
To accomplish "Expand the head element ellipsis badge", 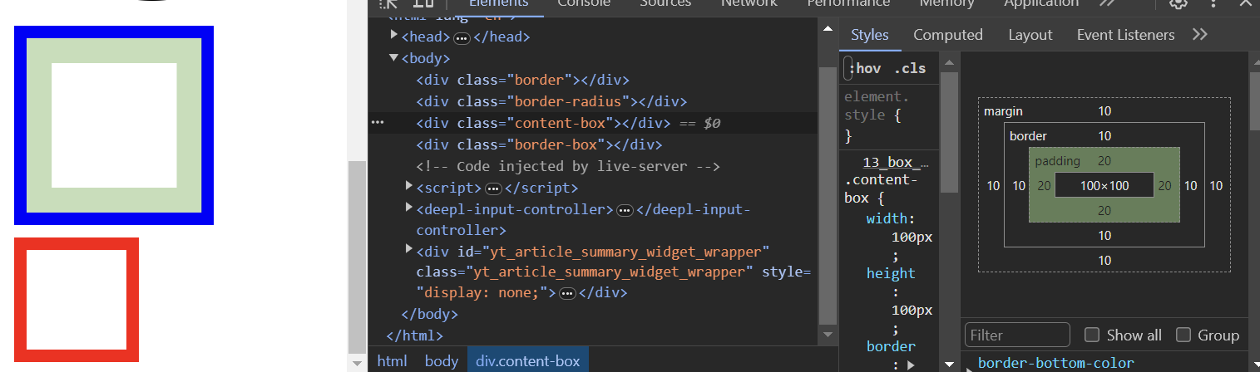I will 462,37.
